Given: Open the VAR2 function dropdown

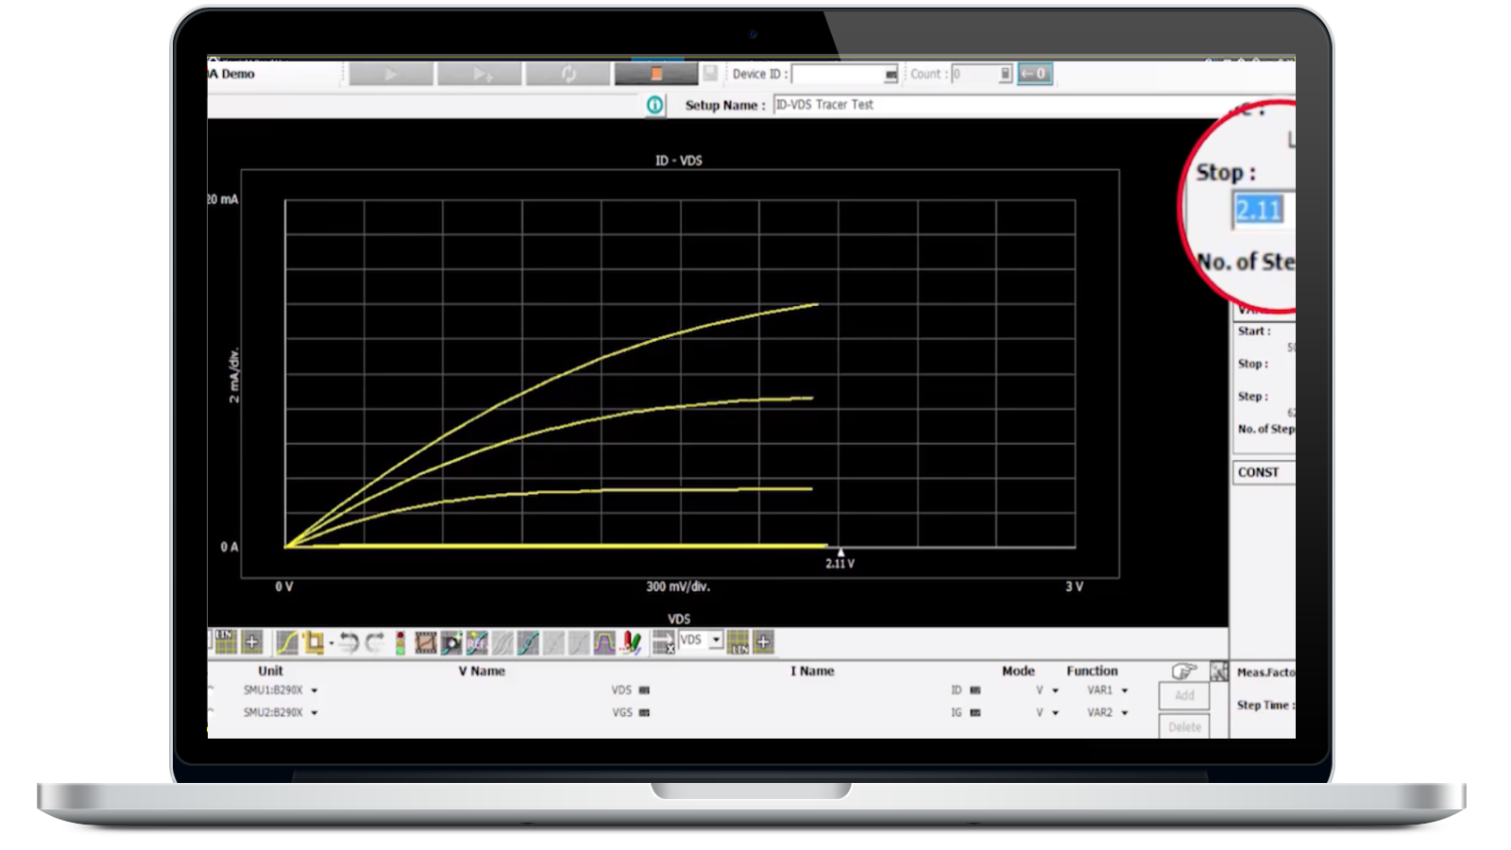Looking at the screenshot, I should [1124, 713].
